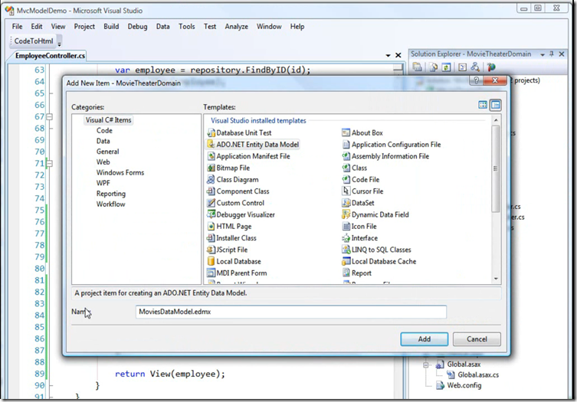Open the active files dropdown in editor
Screen dimensions: 577x402
pyautogui.click(x=388, y=56)
